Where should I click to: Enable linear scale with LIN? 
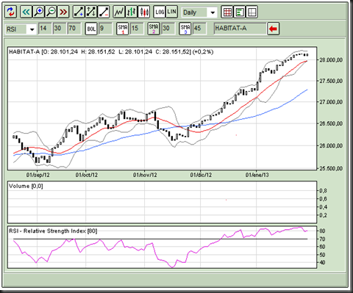(172, 12)
